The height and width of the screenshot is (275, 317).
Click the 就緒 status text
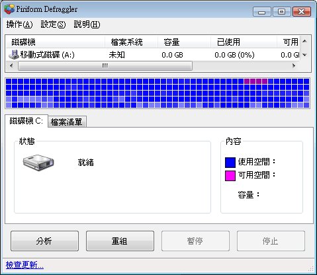tap(86, 163)
